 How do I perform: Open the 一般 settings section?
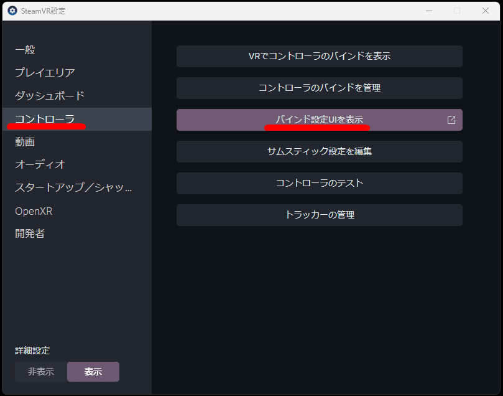(25, 50)
